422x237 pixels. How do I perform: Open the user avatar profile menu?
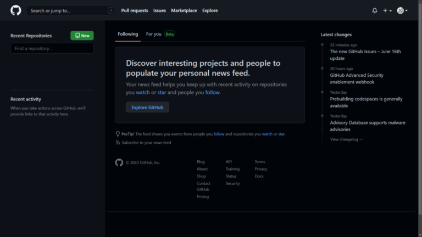pos(402,10)
